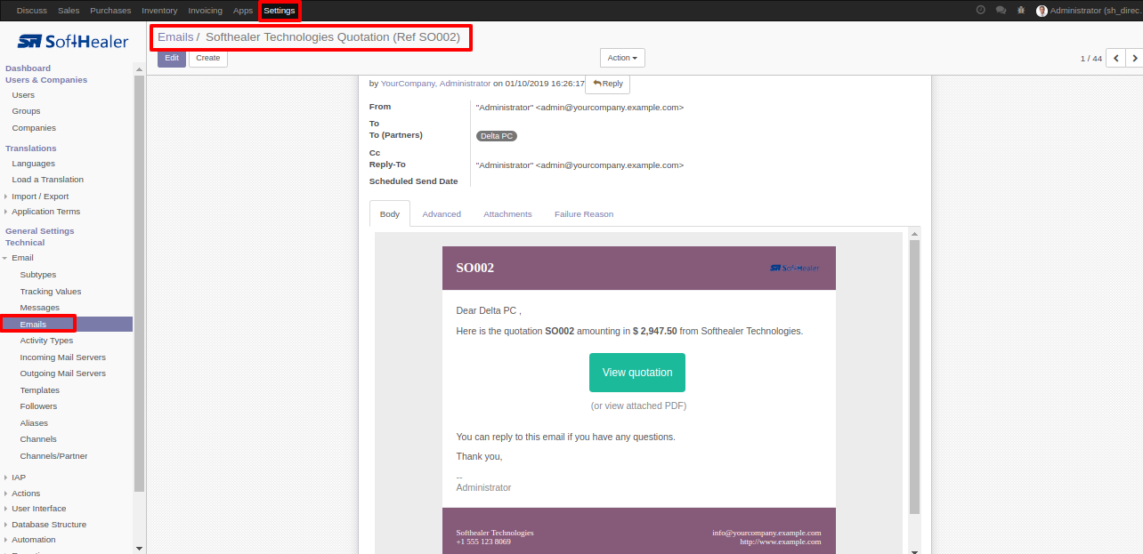Expand Import / Export in sidebar
This screenshot has height=554, width=1143.
[40, 197]
